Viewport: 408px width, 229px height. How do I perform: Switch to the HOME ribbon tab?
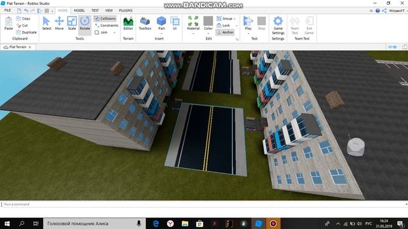62,11
